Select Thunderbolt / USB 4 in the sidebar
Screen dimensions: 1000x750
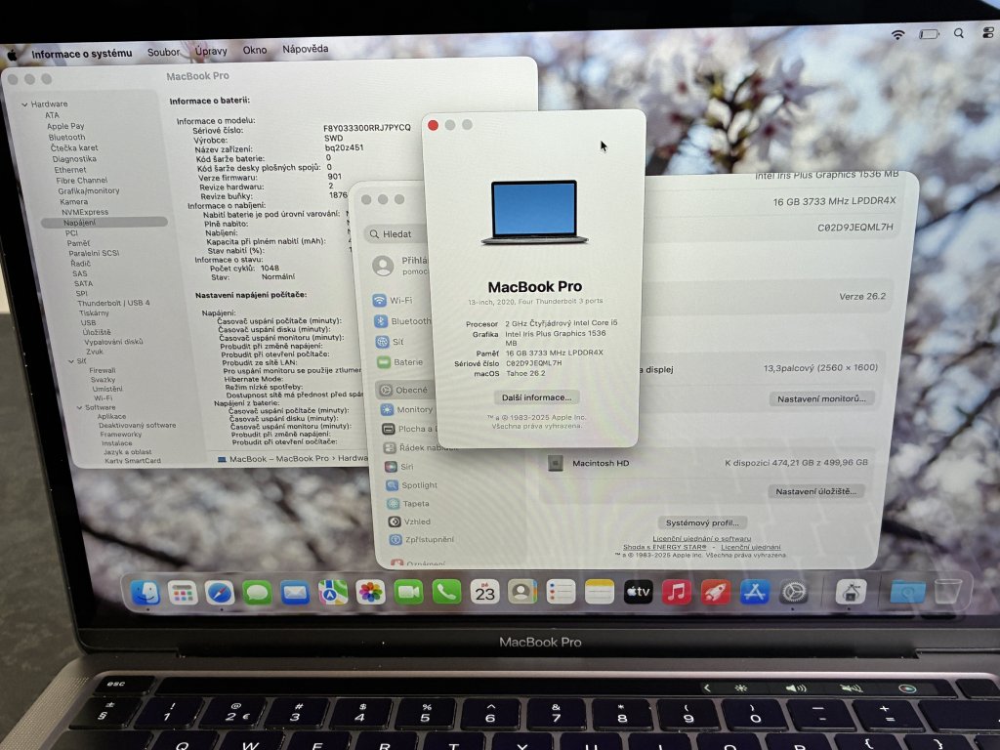point(113,303)
